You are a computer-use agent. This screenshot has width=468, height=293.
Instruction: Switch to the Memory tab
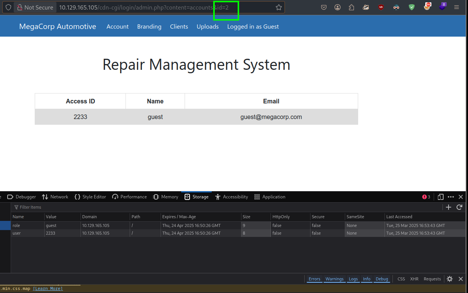pyautogui.click(x=166, y=197)
